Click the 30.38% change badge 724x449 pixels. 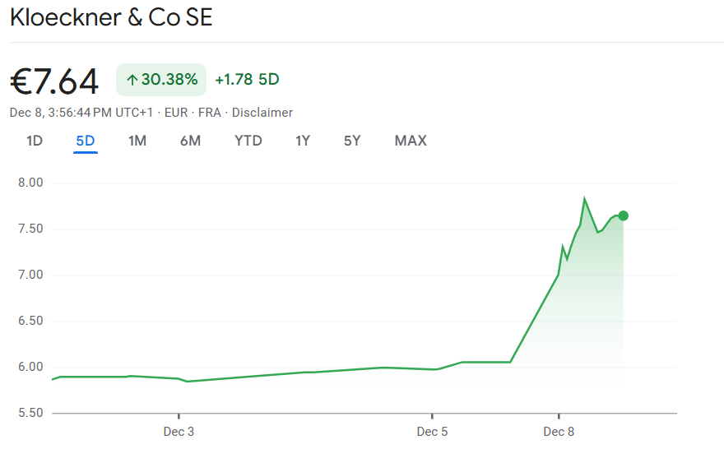pos(161,80)
